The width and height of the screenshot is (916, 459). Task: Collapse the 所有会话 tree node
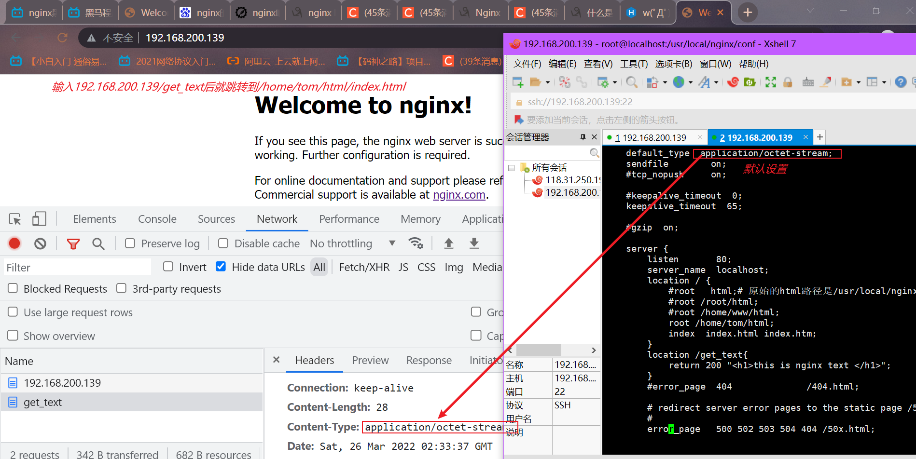(511, 168)
